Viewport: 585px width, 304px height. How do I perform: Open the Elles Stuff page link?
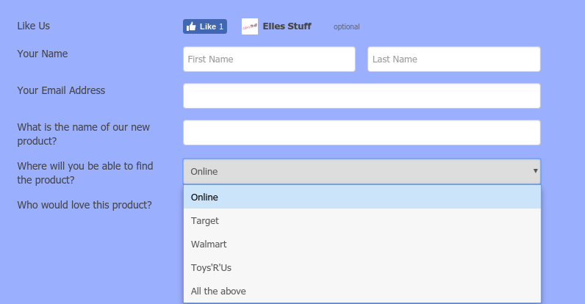coord(287,26)
